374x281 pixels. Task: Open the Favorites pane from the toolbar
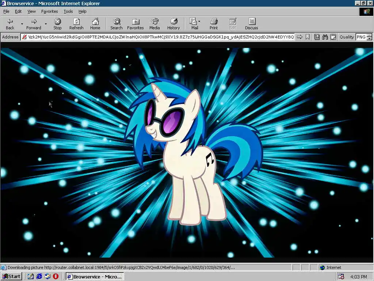click(136, 24)
